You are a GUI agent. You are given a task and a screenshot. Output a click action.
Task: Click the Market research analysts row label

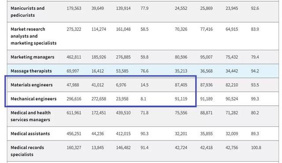pos(33,36)
